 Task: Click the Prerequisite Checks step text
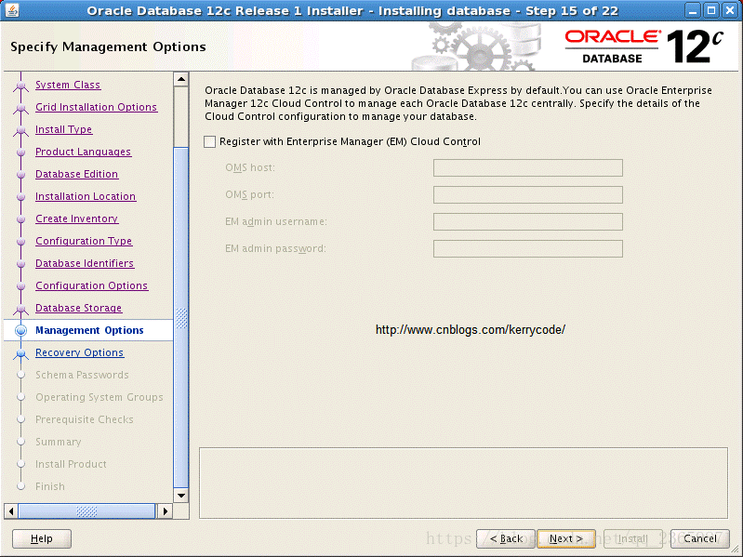85,419
